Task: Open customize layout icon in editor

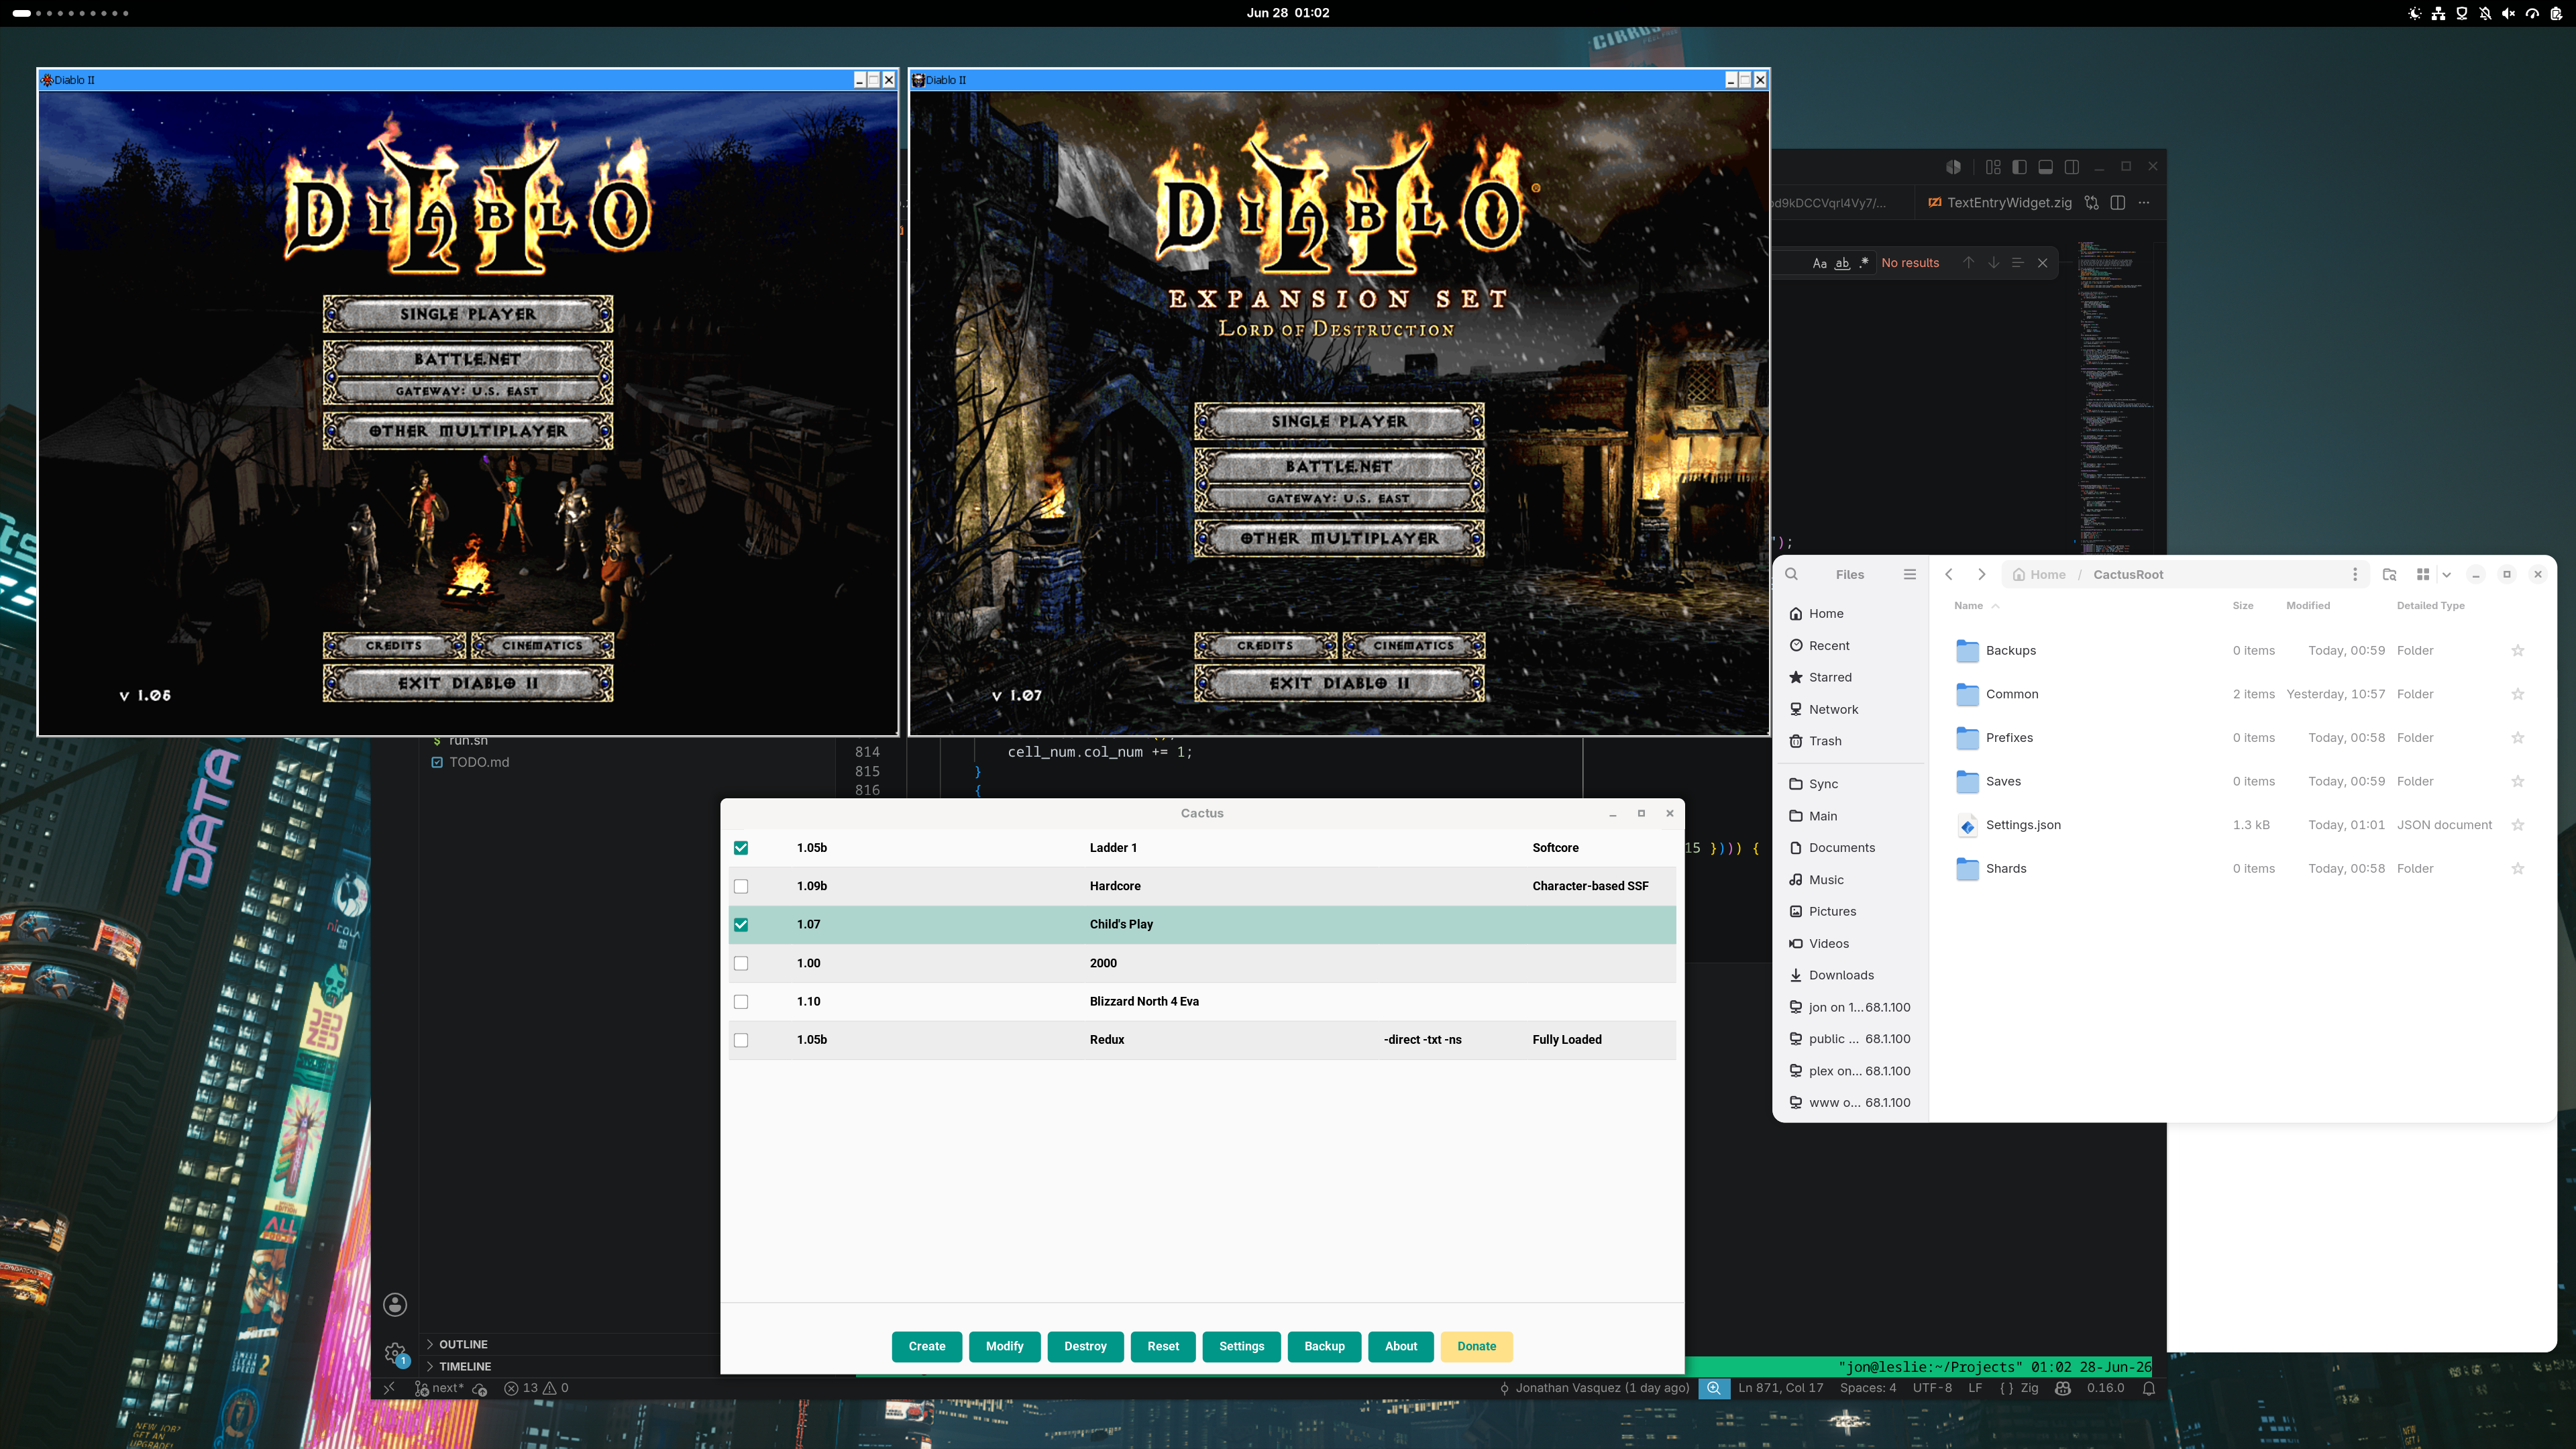Action: click(1993, 167)
